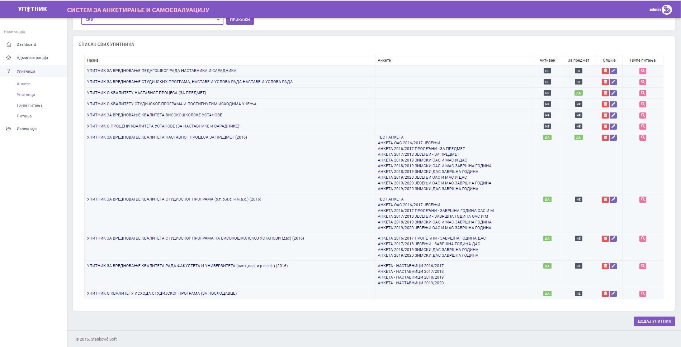Click the Dashboard home icon in the sidebar
Screen dimensions: 681x347
[9, 45]
